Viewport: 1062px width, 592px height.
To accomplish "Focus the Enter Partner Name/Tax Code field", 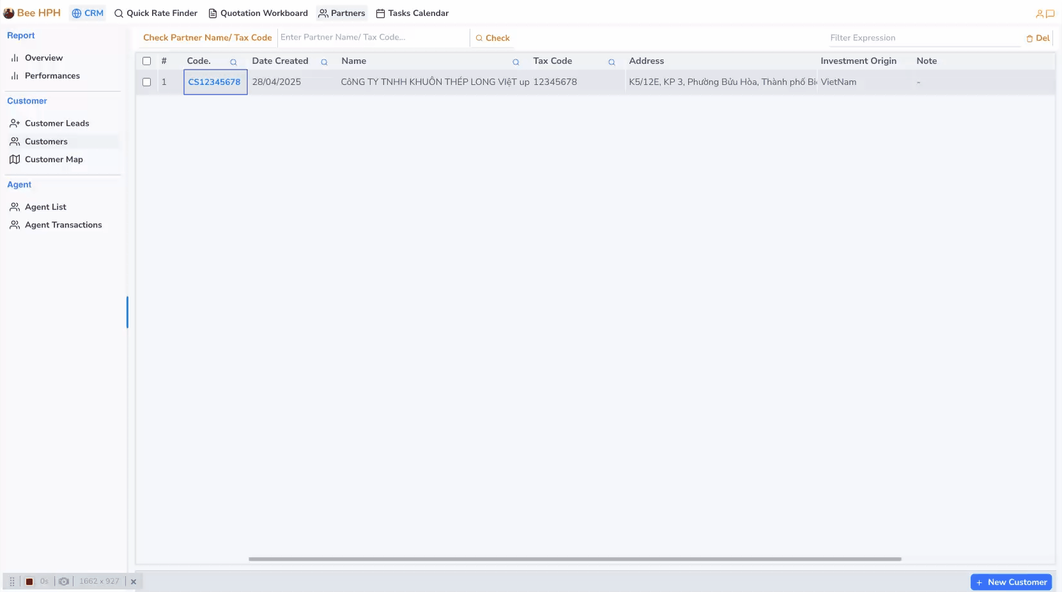I will pyautogui.click(x=373, y=37).
